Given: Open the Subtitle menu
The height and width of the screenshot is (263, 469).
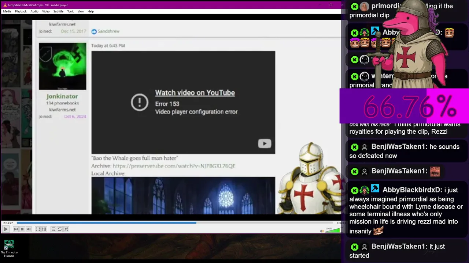Looking at the screenshot, I should [x=58, y=11].
